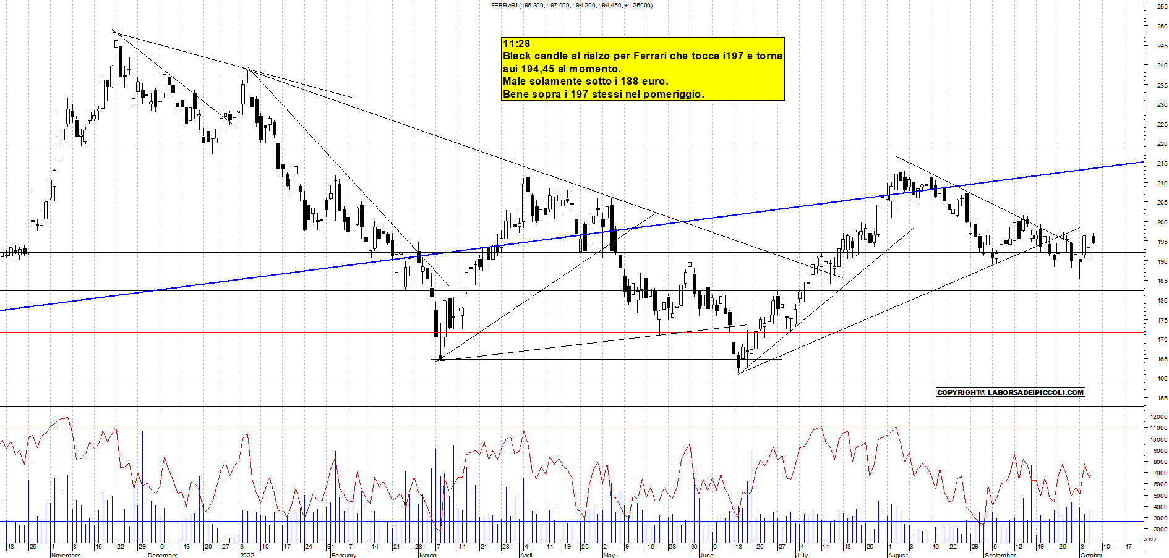
Task: Click 'Male solamente sotto i 188 euro.' line
Action: click(x=586, y=81)
